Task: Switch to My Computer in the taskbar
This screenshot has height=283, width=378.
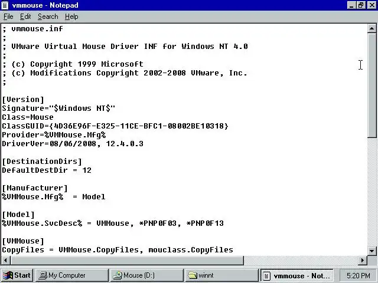Action: [x=72, y=275]
